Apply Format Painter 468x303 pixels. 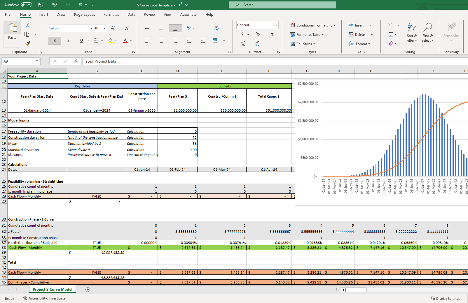pyautogui.click(x=28, y=43)
